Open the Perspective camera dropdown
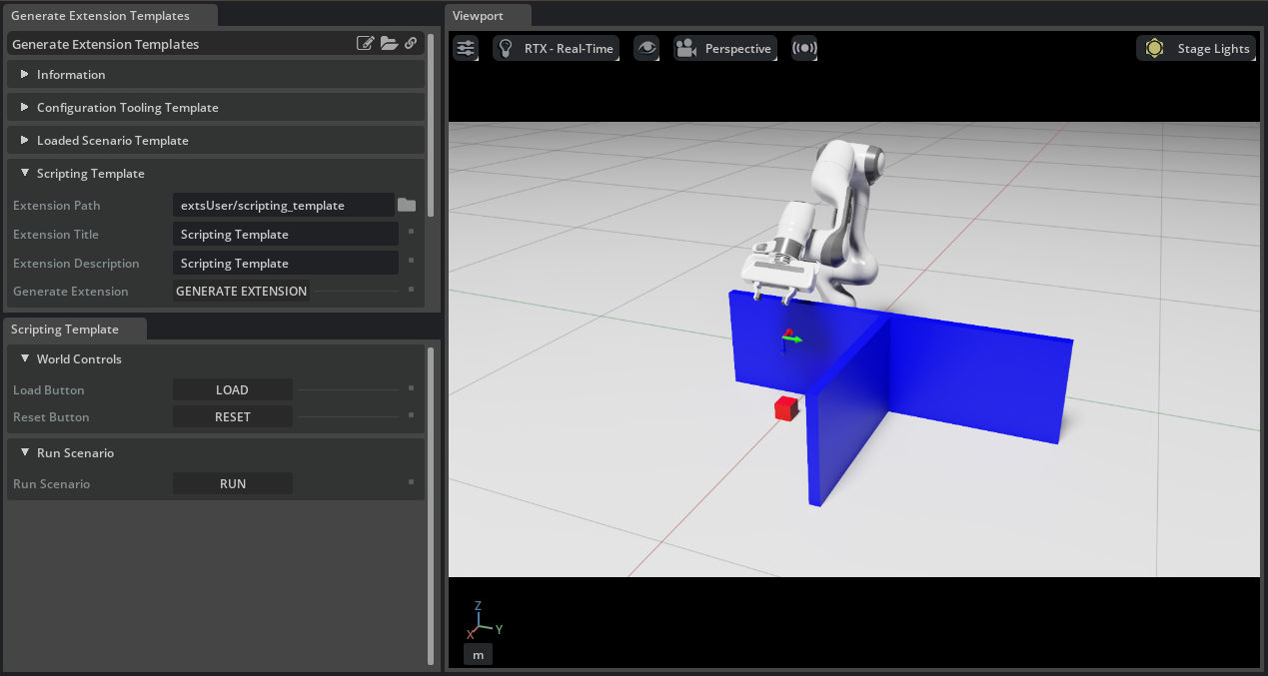The width and height of the screenshot is (1268, 676). tap(725, 48)
